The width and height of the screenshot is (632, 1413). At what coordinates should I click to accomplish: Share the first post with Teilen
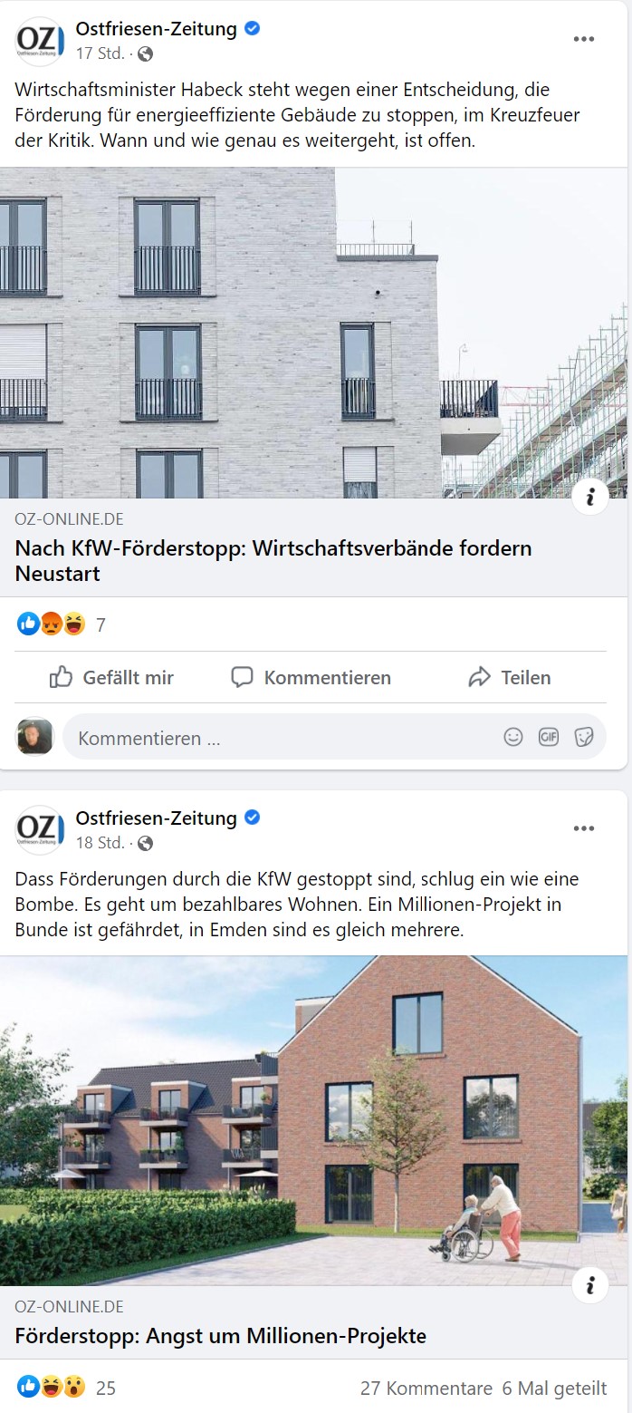[510, 677]
